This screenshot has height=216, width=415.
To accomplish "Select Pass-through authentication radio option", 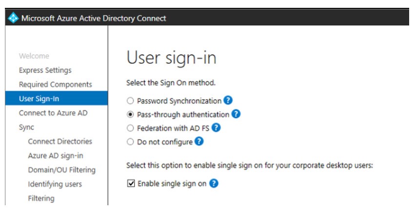I will (x=130, y=115).
